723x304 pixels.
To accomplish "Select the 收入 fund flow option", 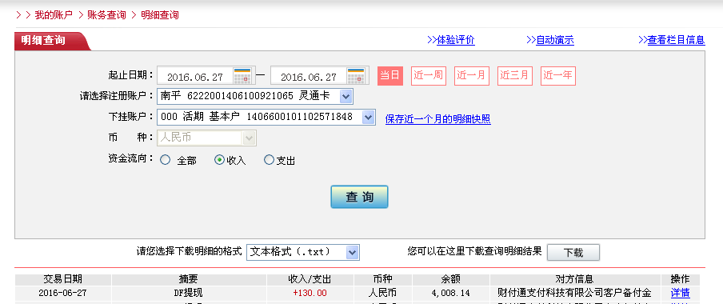I will click(x=219, y=160).
